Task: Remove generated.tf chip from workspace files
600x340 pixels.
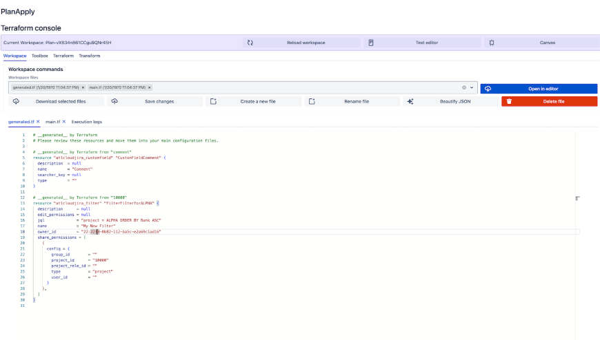Action: coord(83,87)
